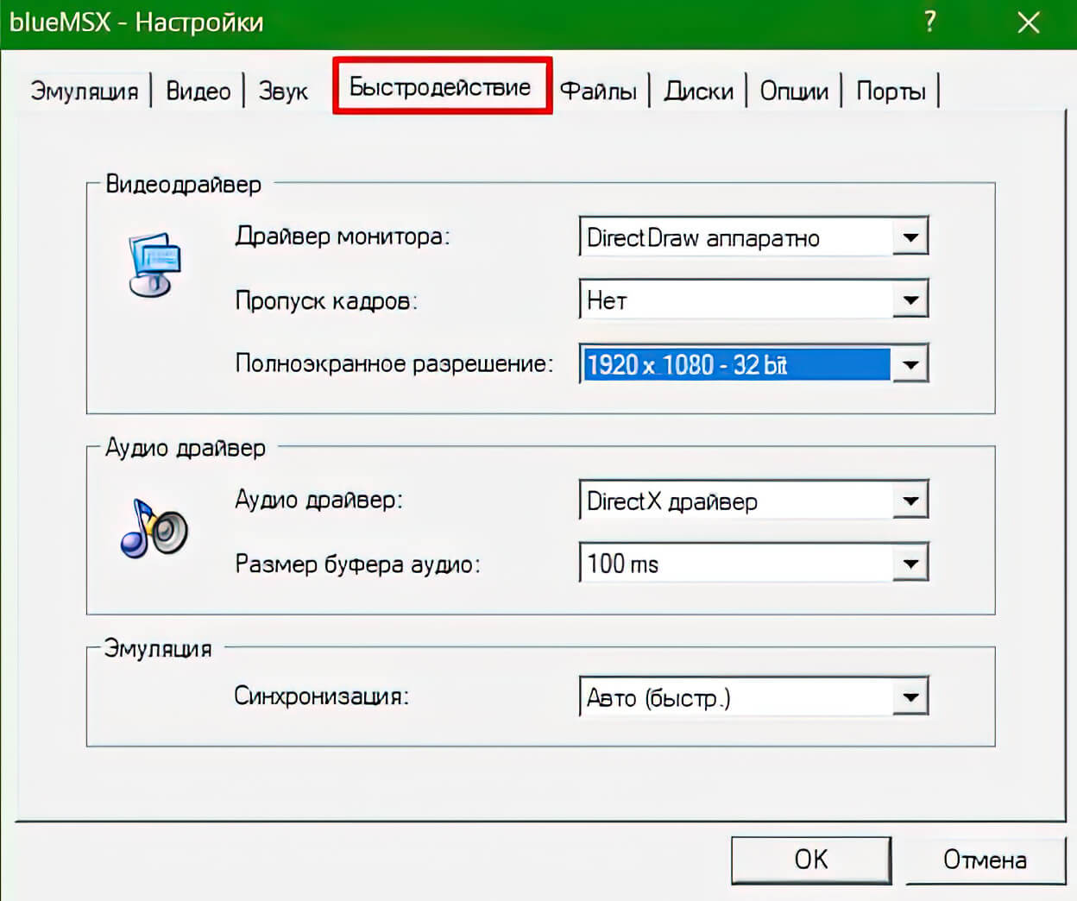
Task: Close the blueMSX settings dialog
Action: 1028,22
